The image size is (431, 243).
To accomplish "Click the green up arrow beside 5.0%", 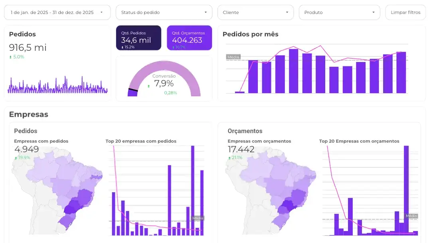I will click(x=11, y=57).
